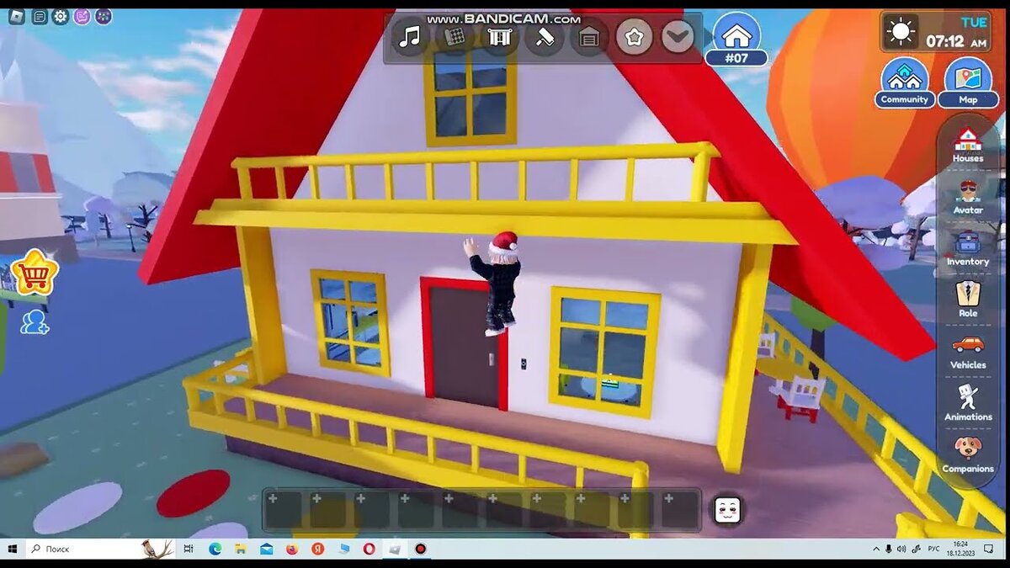This screenshot has width=1010, height=568.
Task: Open Inventory in the side menu
Action: pos(968,248)
